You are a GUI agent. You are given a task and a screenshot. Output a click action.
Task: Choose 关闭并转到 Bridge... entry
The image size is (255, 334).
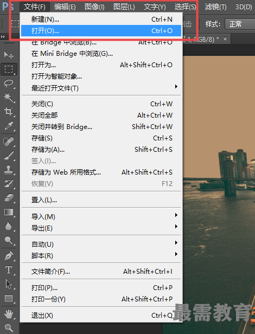coord(100,127)
